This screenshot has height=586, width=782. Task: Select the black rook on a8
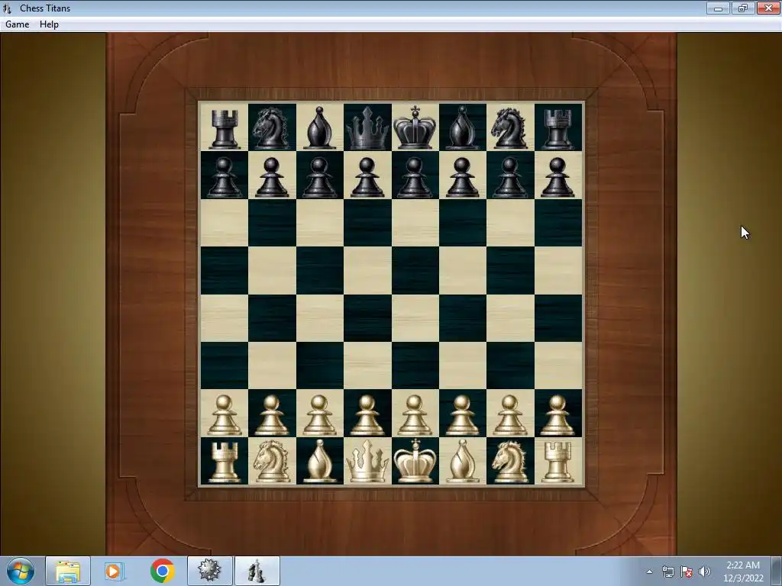pos(225,128)
